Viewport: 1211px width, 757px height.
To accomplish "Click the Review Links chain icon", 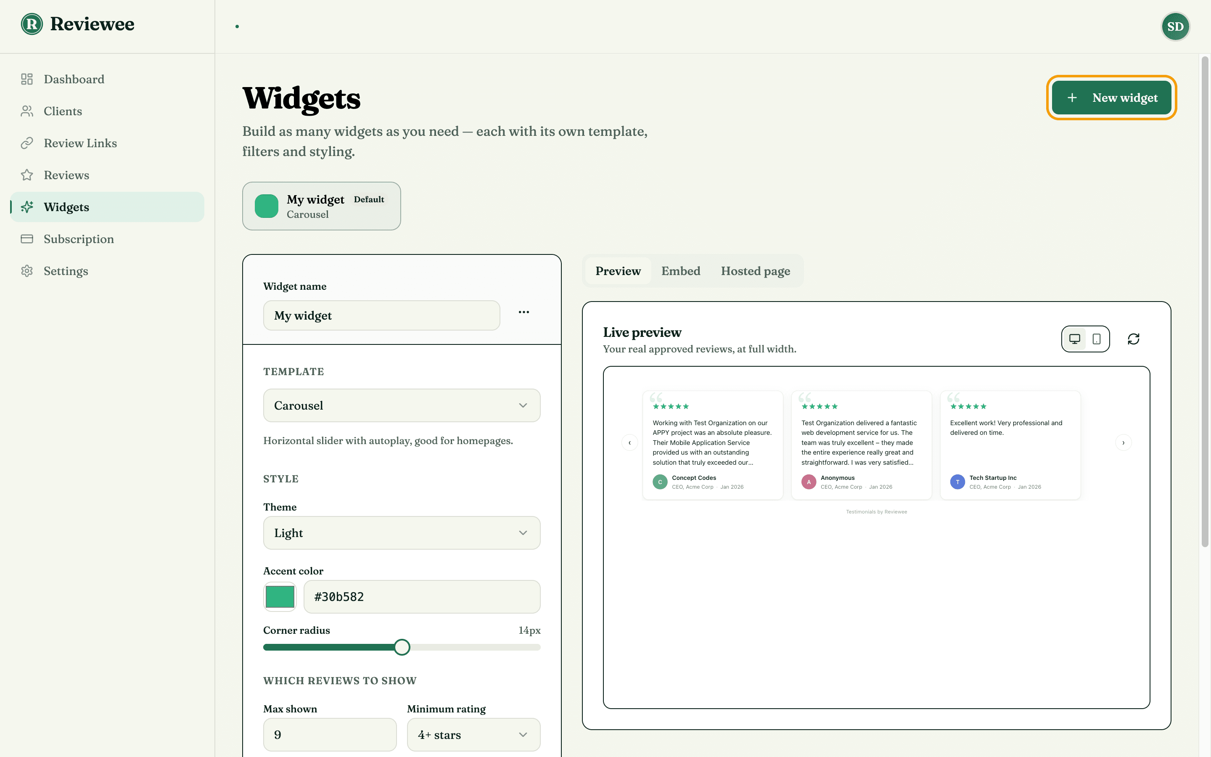I will click(27, 143).
